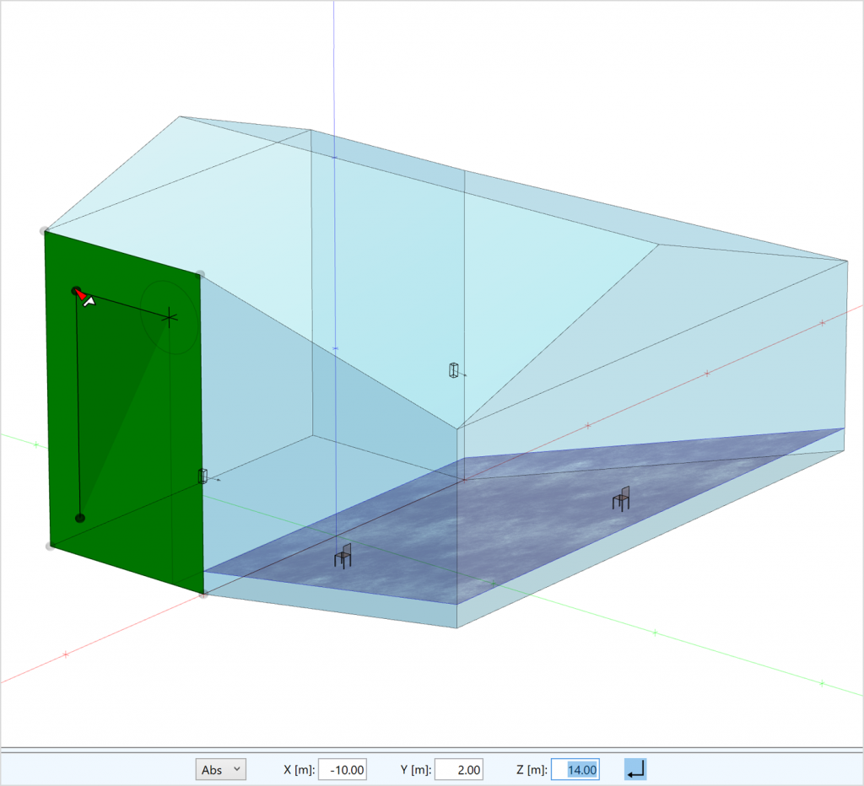This screenshot has height=786, width=864.
Task: Click the Z [m] coordinate field
Action: click(x=575, y=769)
